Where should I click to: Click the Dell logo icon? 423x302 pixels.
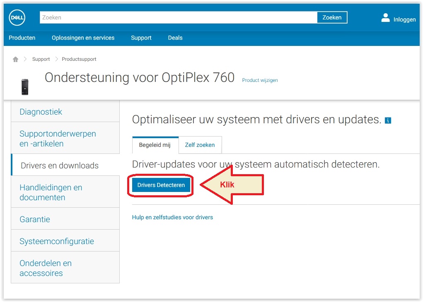click(17, 17)
